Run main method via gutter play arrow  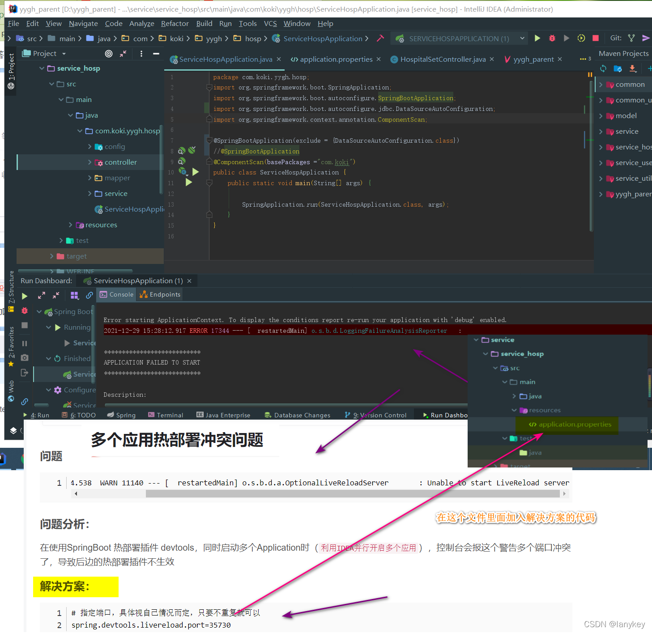click(x=189, y=183)
